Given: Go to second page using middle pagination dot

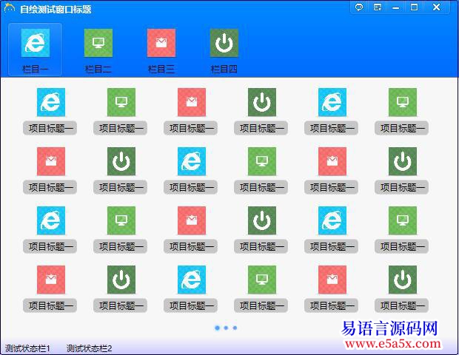Looking at the screenshot, I should (226, 328).
